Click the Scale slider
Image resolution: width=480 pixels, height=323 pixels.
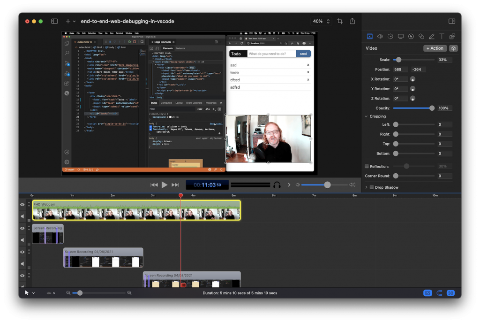(413, 60)
